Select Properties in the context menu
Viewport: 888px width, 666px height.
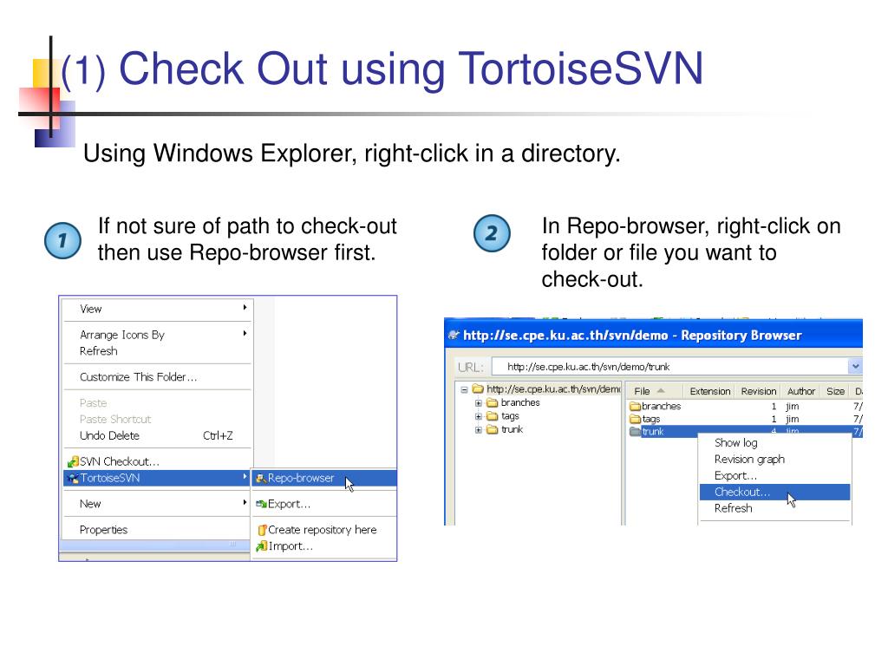click(x=158, y=530)
